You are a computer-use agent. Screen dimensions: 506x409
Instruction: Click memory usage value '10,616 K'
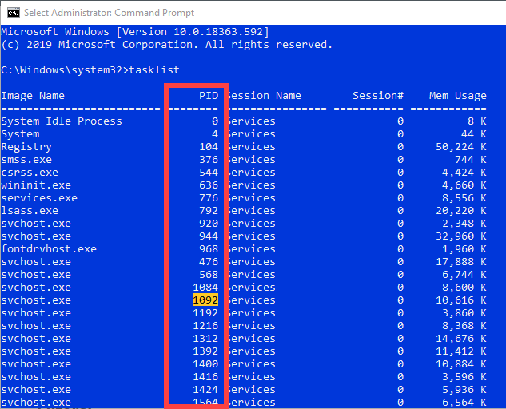[x=460, y=300]
